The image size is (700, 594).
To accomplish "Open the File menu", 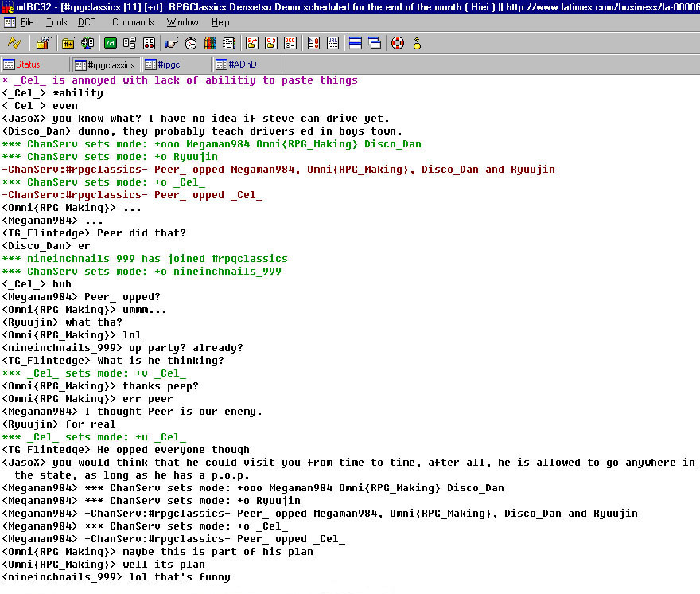I will click(27, 22).
